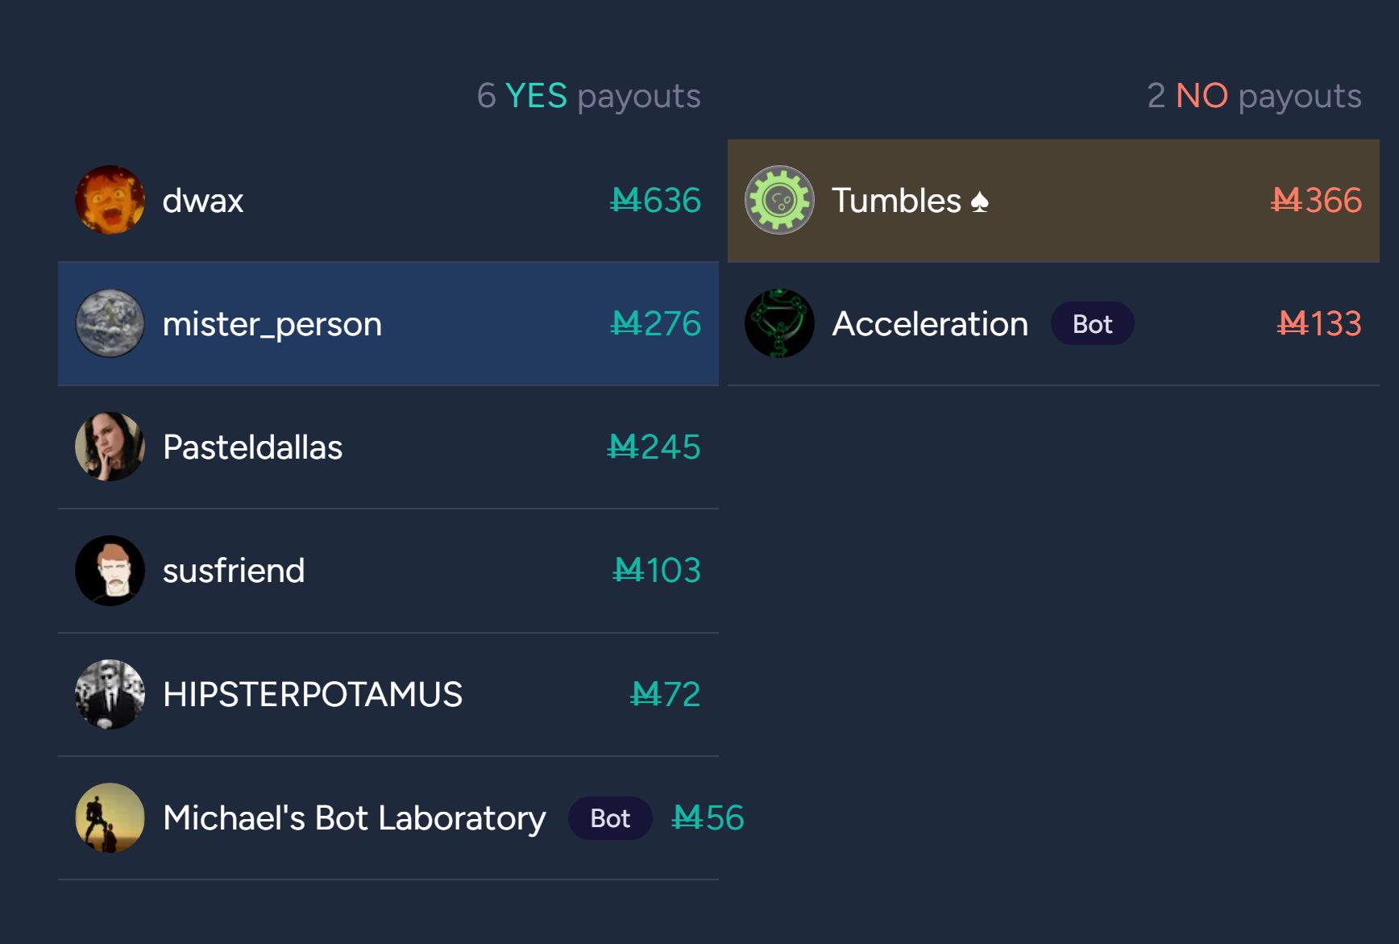The width and height of the screenshot is (1399, 944).
Task: Open Acceleration's dark green avatar
Action: tap(779, 323)
